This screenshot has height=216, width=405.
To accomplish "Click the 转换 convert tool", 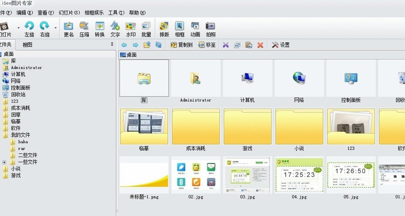I will coord(100,29).
